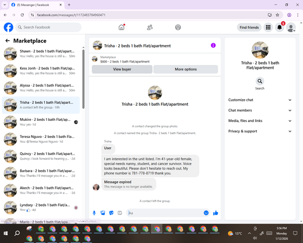
Task: Send a thumbs-up like
Action: (x=216, y=213)
